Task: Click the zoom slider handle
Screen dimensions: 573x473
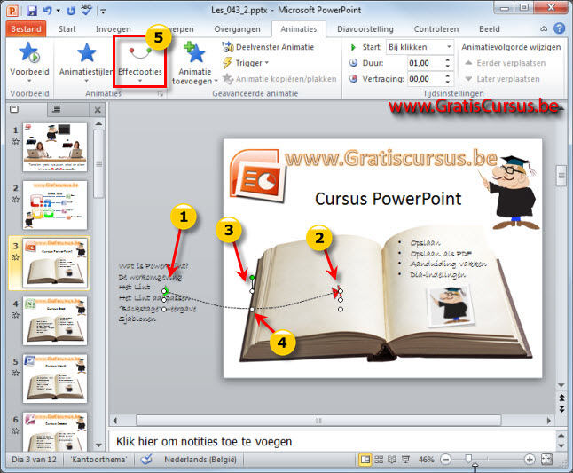Action: (x=468, y=459)
